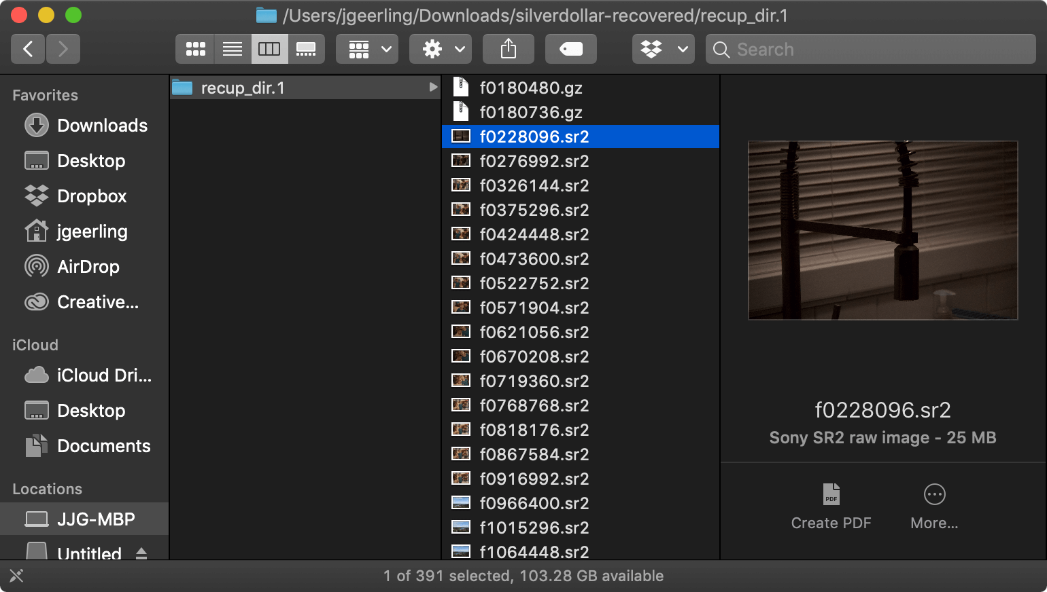Image resolution: width=1047 pixels, height=592 pixels.
Task: Switch to gallery view mode
Action: pos(306,49)
